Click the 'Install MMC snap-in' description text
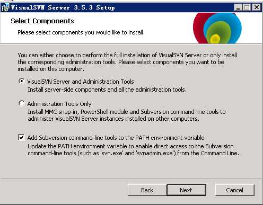Screen dimensions: 263x205 [x=127, y=115]
